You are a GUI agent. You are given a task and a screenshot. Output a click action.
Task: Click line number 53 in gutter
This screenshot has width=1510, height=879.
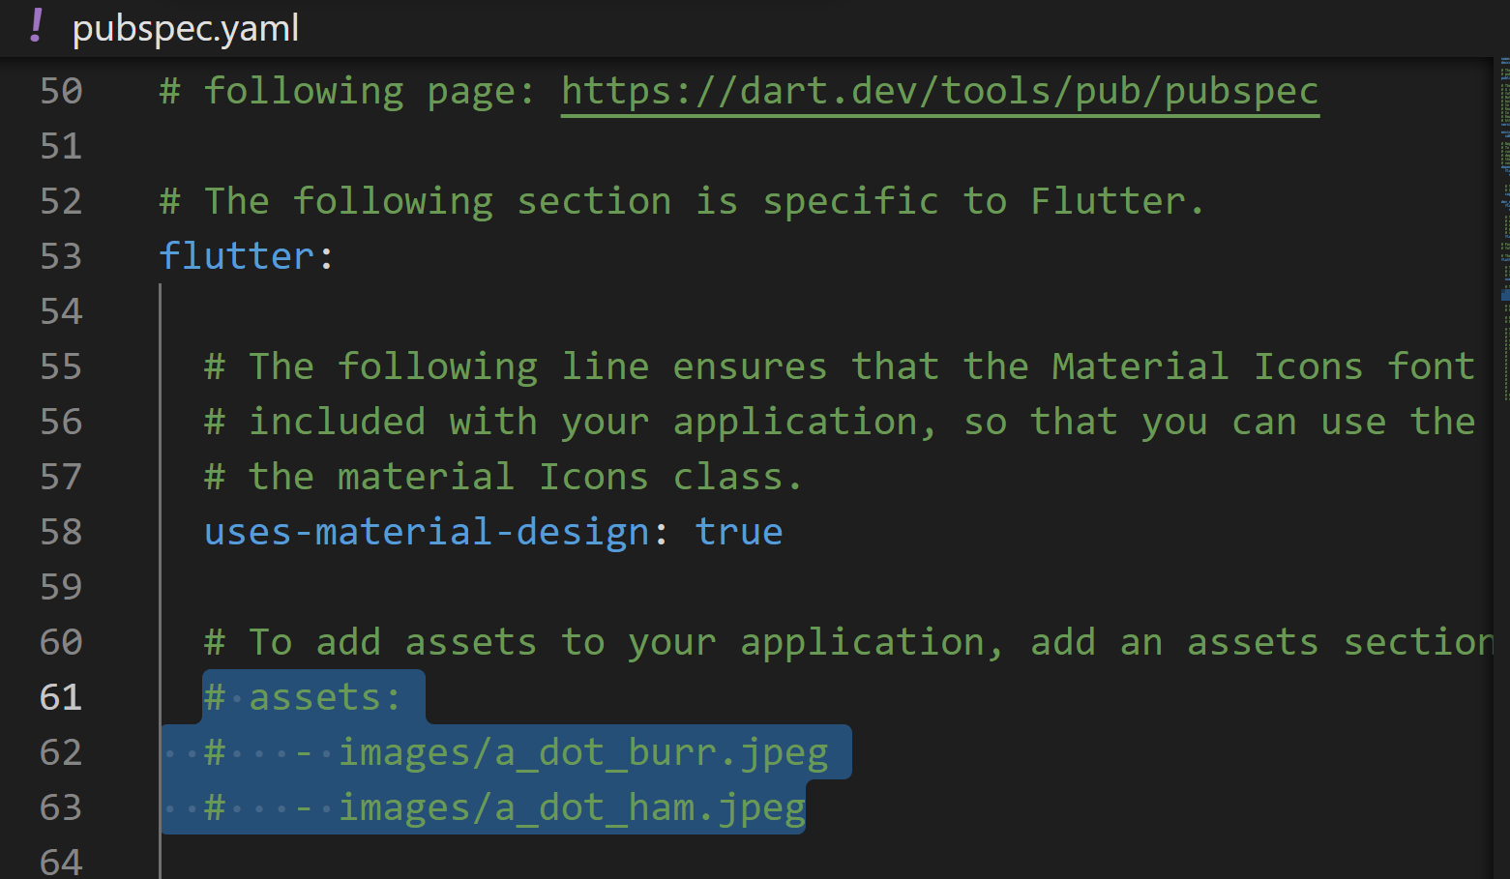[x=61, y=256]
